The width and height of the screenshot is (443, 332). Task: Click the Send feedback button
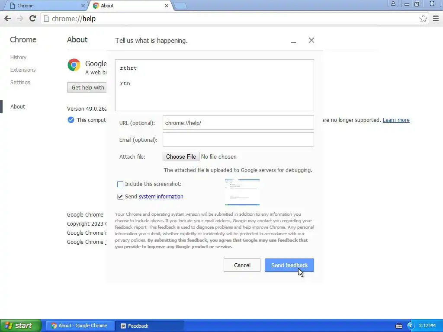289,265
